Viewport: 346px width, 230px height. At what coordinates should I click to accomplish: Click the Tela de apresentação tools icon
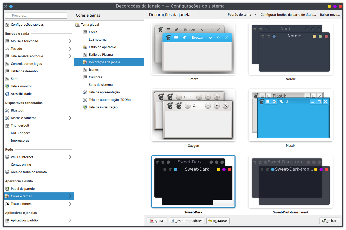point(85,92)
